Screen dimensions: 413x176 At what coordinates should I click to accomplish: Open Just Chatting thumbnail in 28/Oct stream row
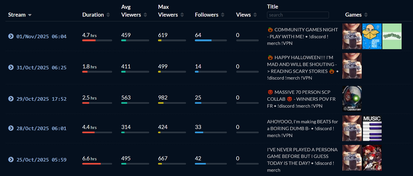coord(352,128)
